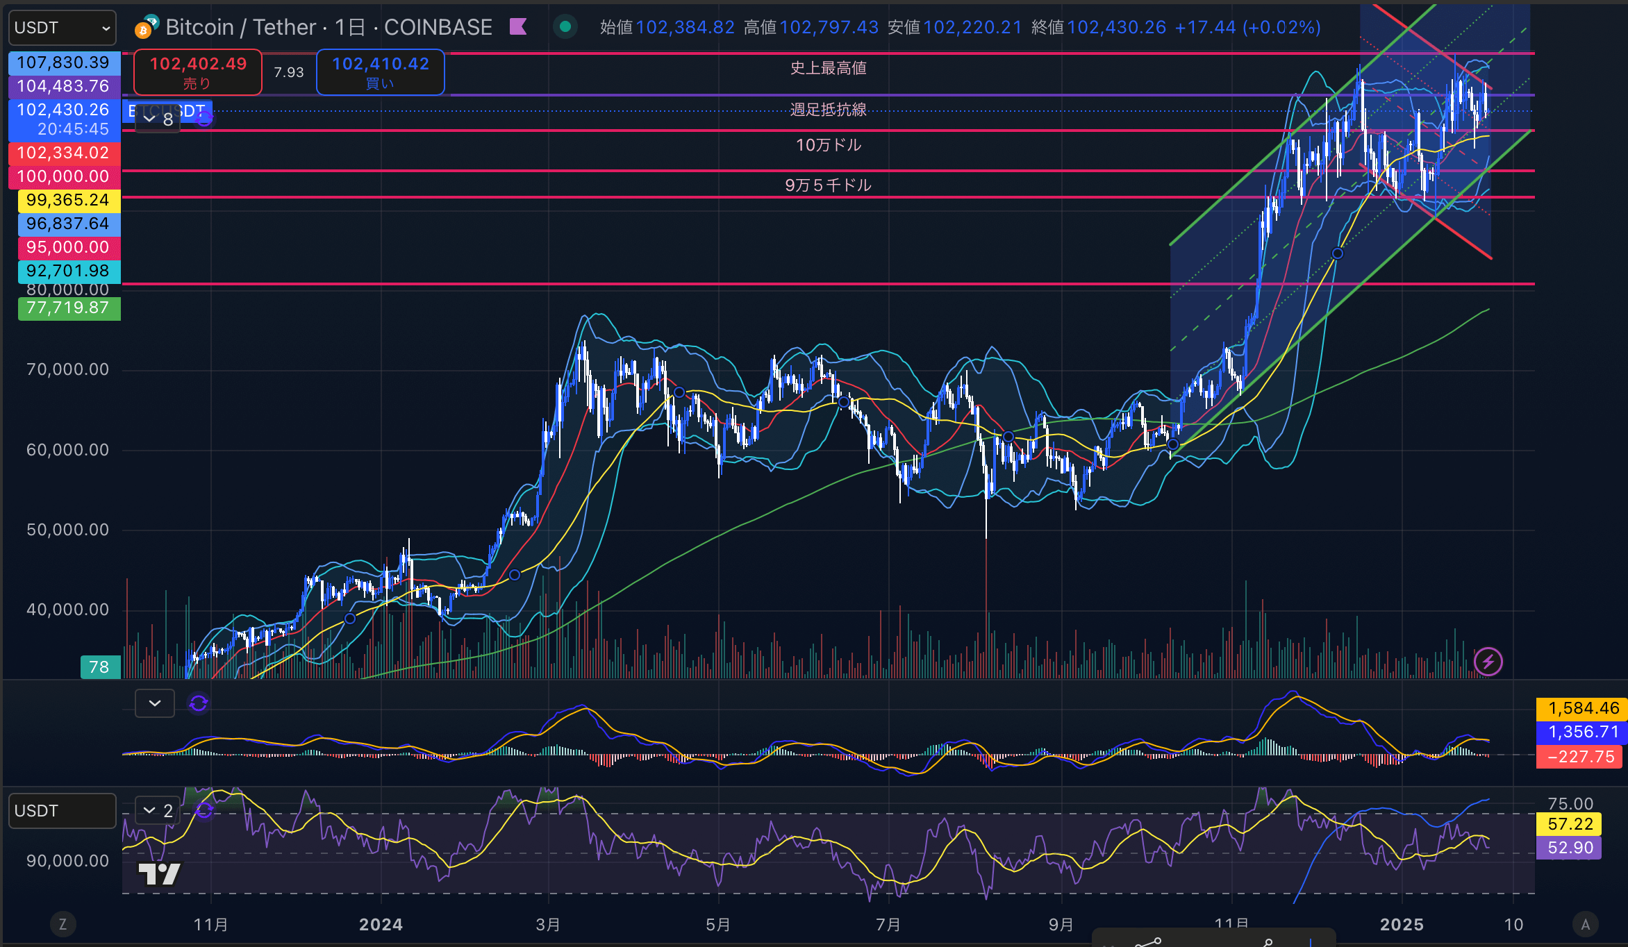Click the teal 78 volume label

pyautogui.click(x=100, y=667)
